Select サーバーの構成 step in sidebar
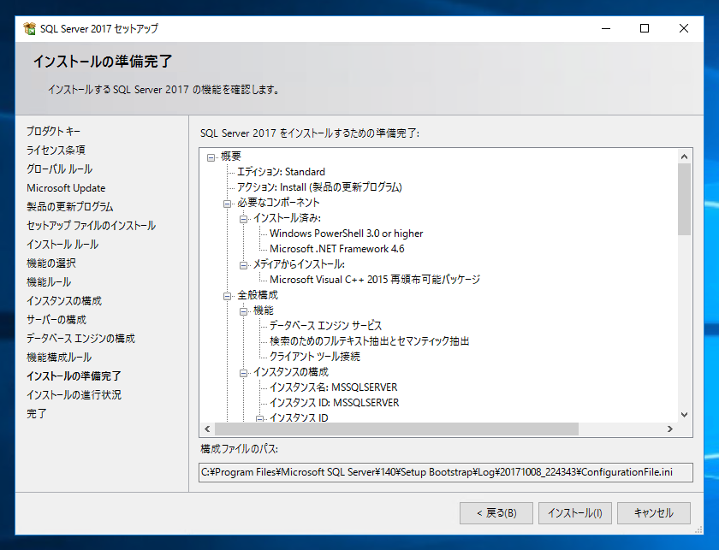Image resolution: width=719 pixels, height=550 pixels. [x=56, y=319]
